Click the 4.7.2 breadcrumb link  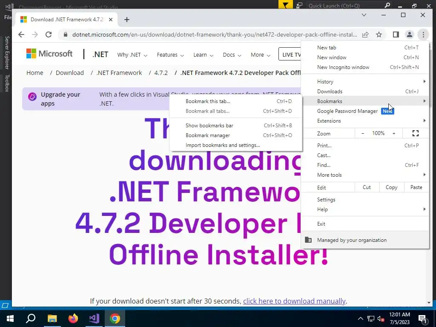tap(161, 73)
